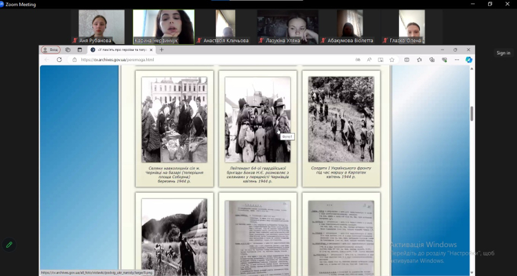
Task: Open the photo of villagers at Chernivtsi bazaar
Action: (x=174, y=119)
